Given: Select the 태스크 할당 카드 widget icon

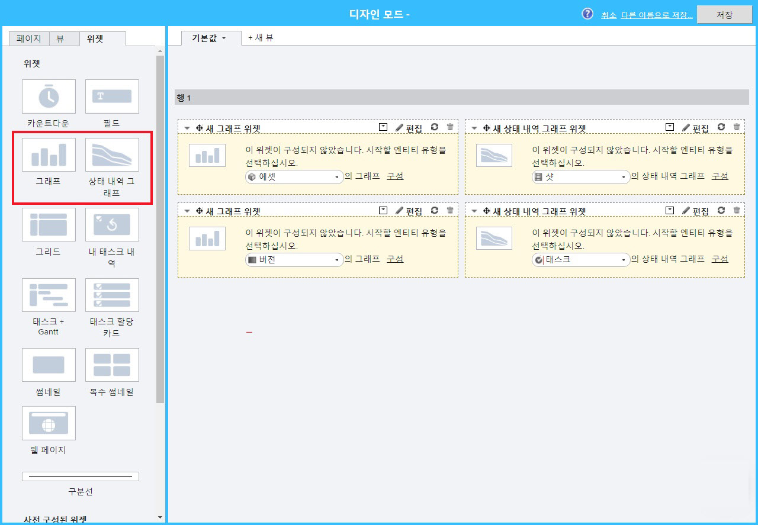Looking at the screenshot, I should (x=112, y=295).
